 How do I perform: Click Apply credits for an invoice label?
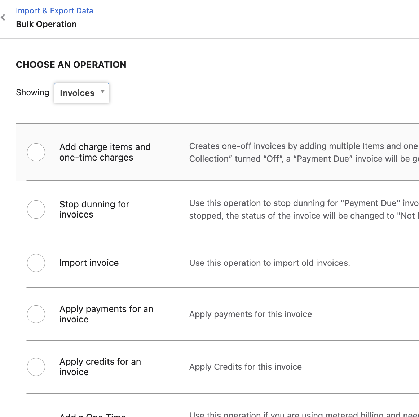[100, 367]
